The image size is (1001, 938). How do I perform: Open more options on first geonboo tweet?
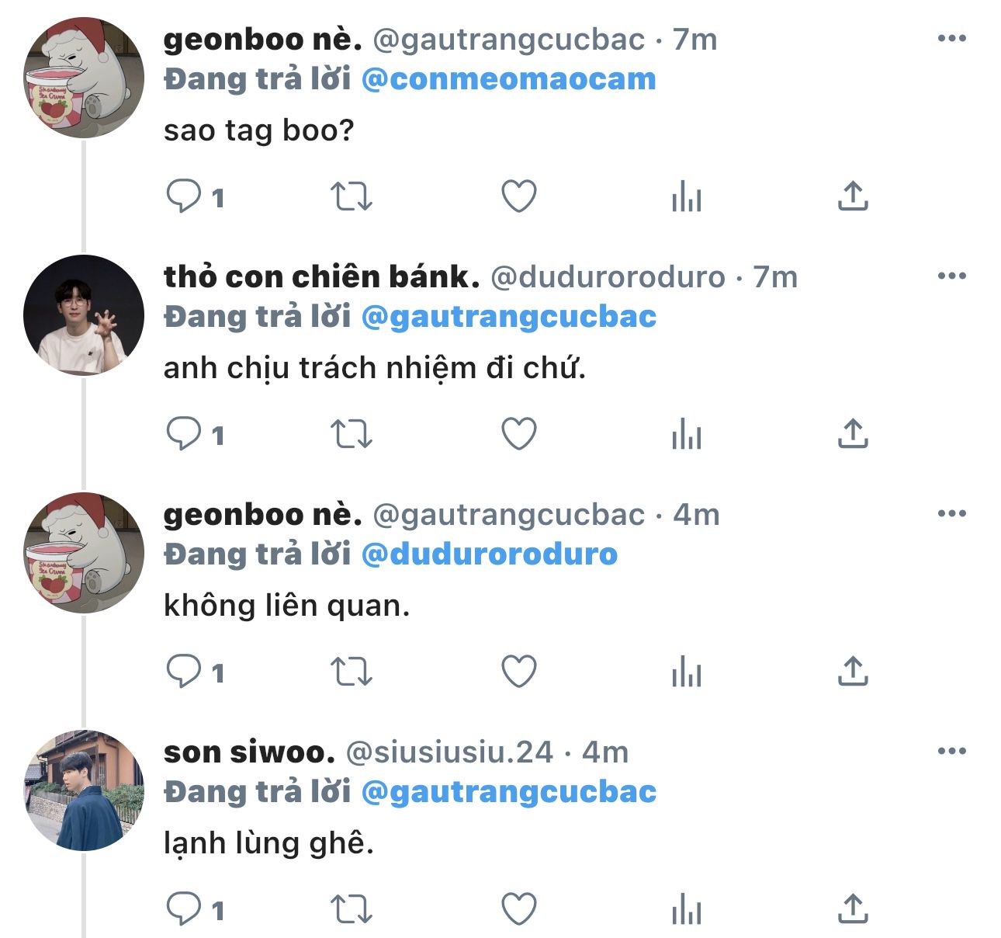(951, 39)
